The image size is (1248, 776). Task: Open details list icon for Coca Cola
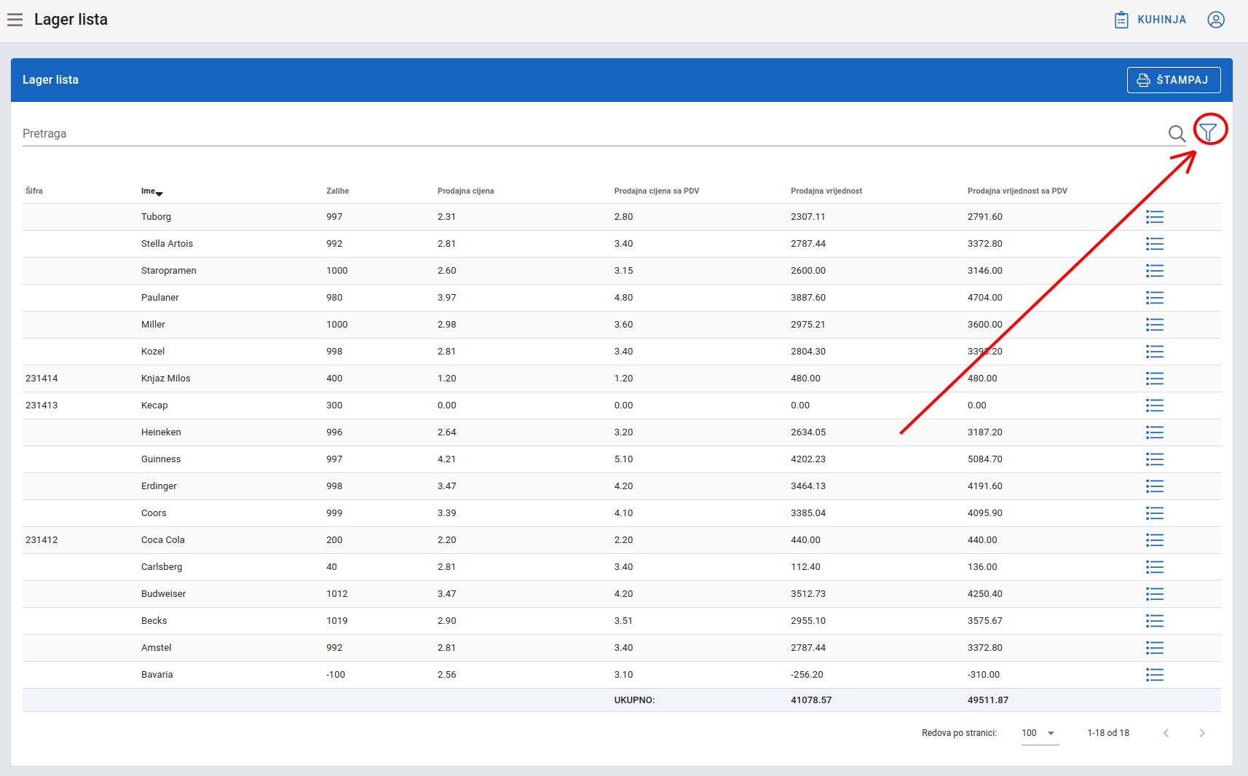pyautogui.click(x=1155, y=540)
